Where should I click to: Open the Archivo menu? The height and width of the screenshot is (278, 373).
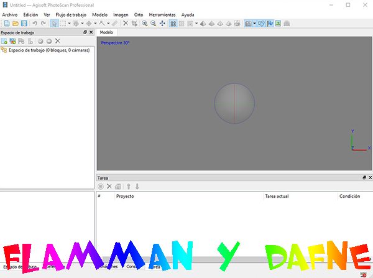click(x=10, y=15)
